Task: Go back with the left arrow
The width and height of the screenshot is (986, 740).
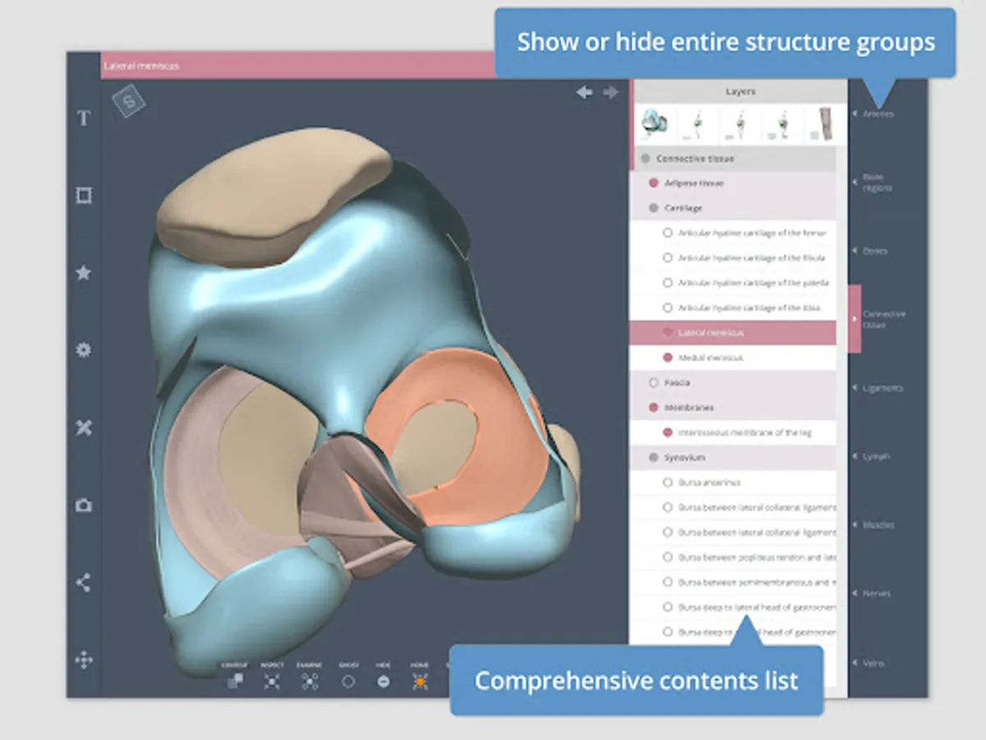Action: pos(584,92)
